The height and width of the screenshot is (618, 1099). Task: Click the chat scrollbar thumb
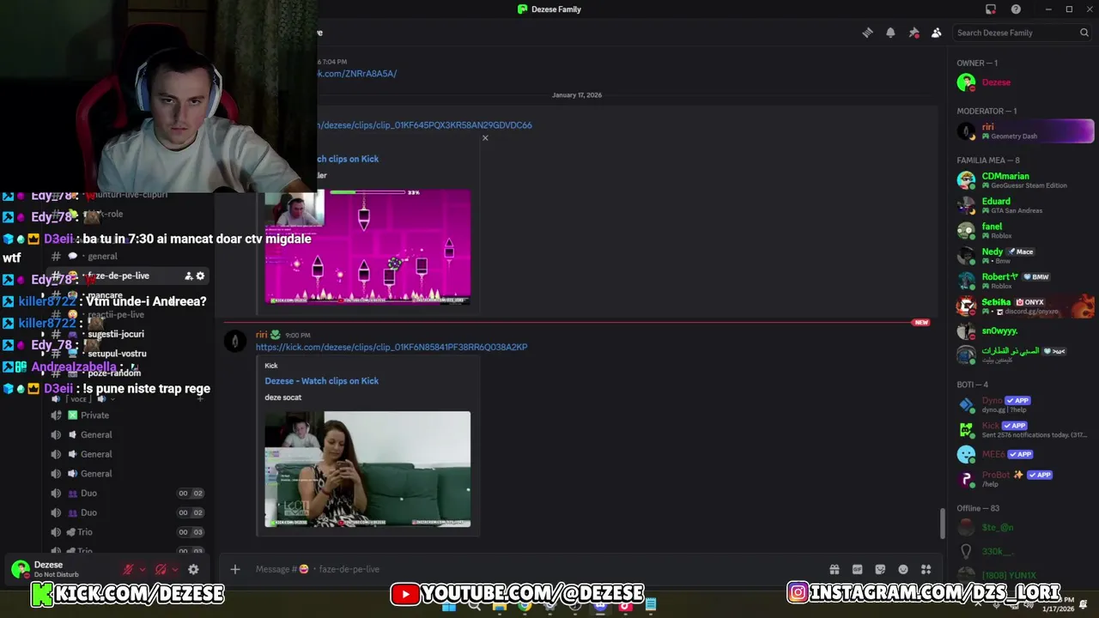943,524
